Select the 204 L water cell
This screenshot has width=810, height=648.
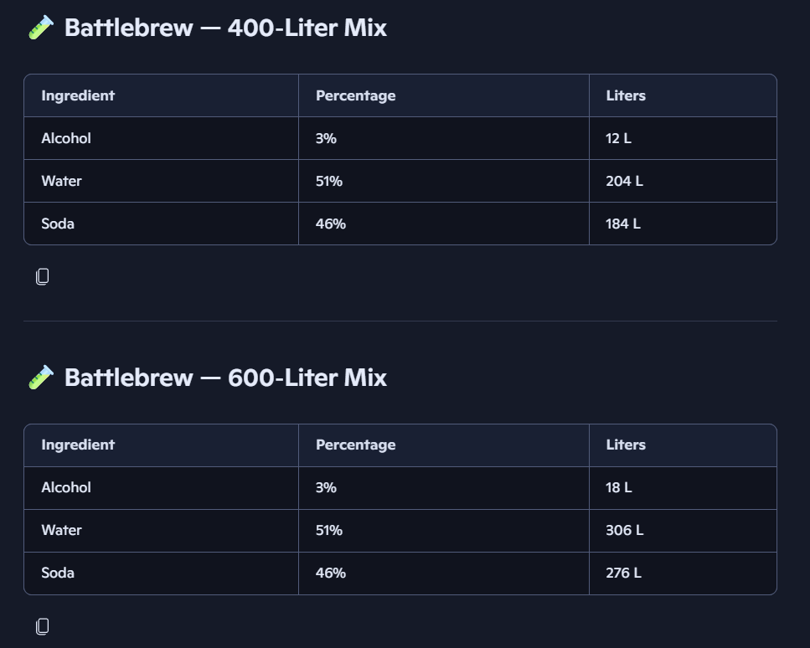click(x=683, y=181)
